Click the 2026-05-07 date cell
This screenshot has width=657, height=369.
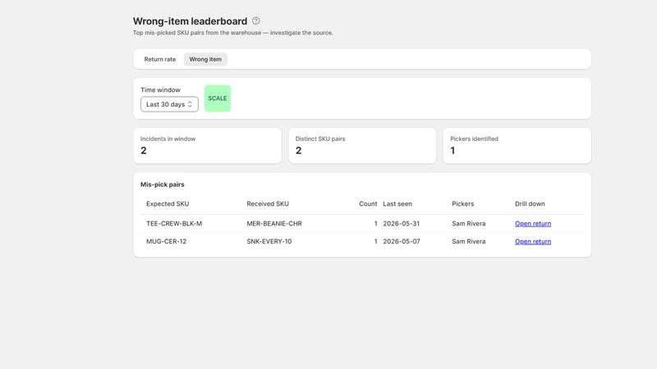point(402,241)
